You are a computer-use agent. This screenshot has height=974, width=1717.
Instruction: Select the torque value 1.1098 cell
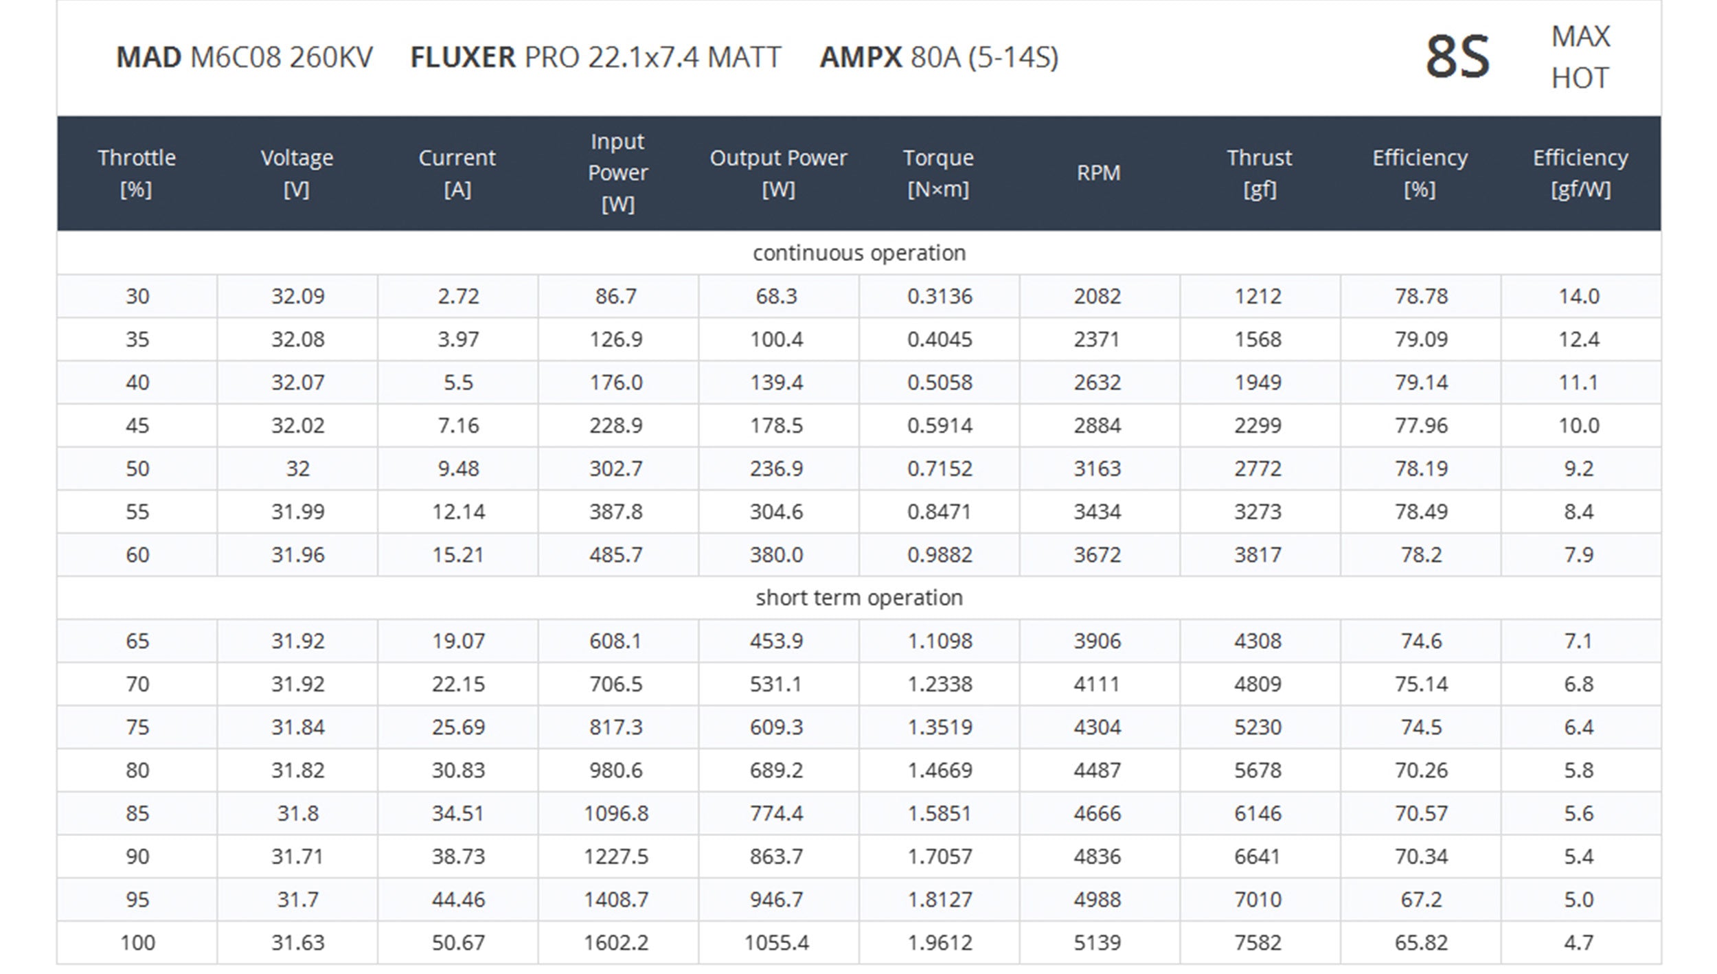940,641
